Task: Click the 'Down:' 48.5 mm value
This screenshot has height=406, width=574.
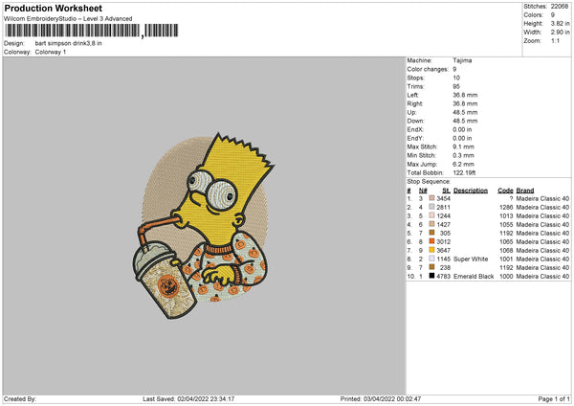Action: (x=465, y=121)
